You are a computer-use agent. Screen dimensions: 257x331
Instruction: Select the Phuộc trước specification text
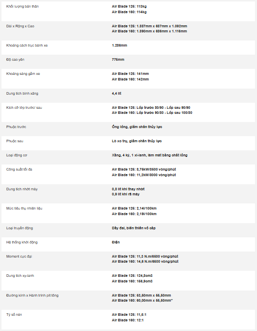[x=137, y=127]
